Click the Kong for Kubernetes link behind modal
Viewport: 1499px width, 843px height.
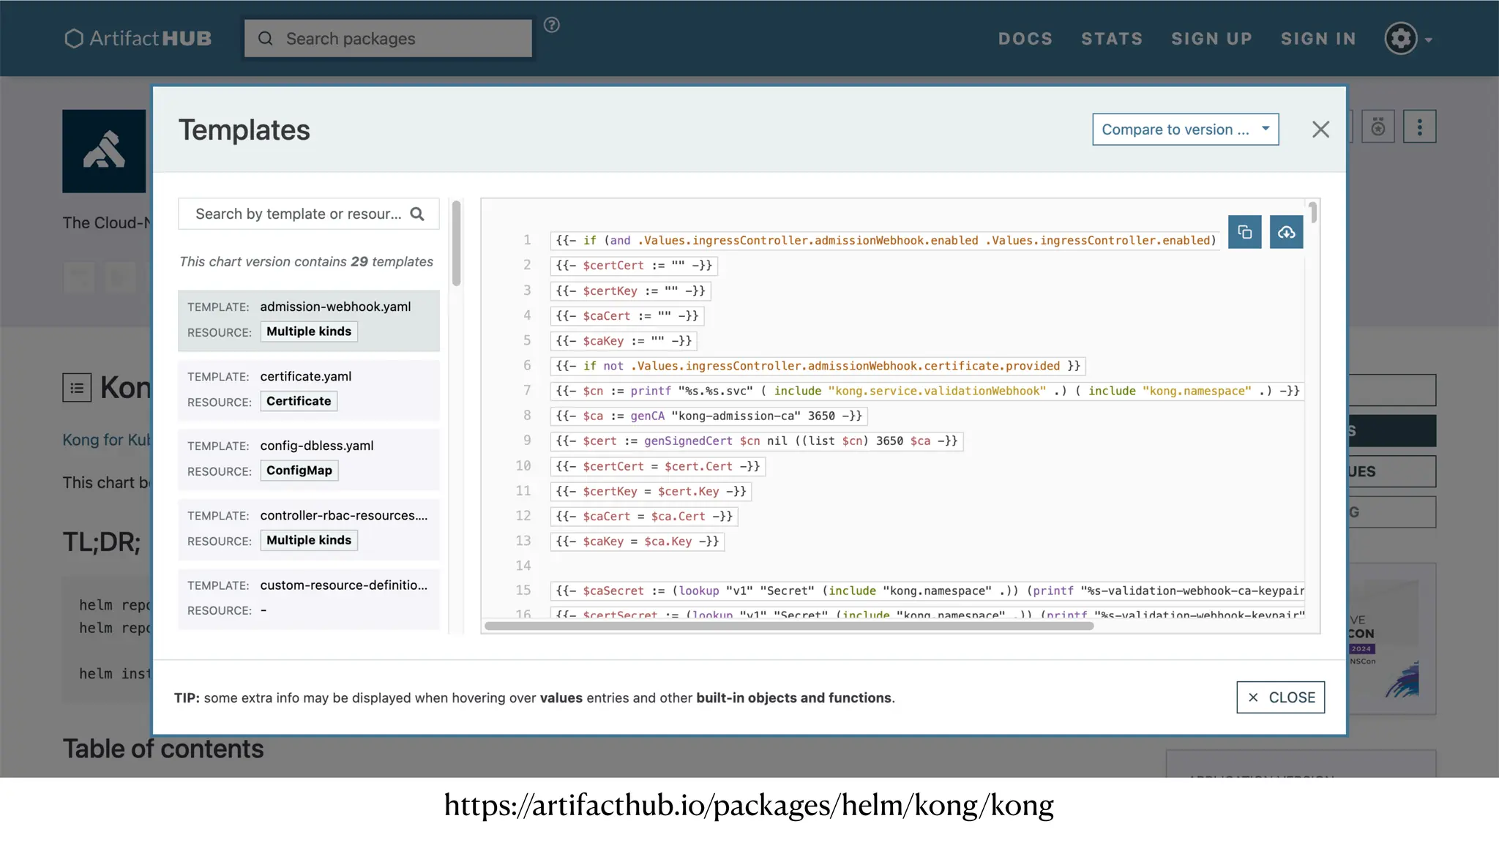click(x=107, y=440)
